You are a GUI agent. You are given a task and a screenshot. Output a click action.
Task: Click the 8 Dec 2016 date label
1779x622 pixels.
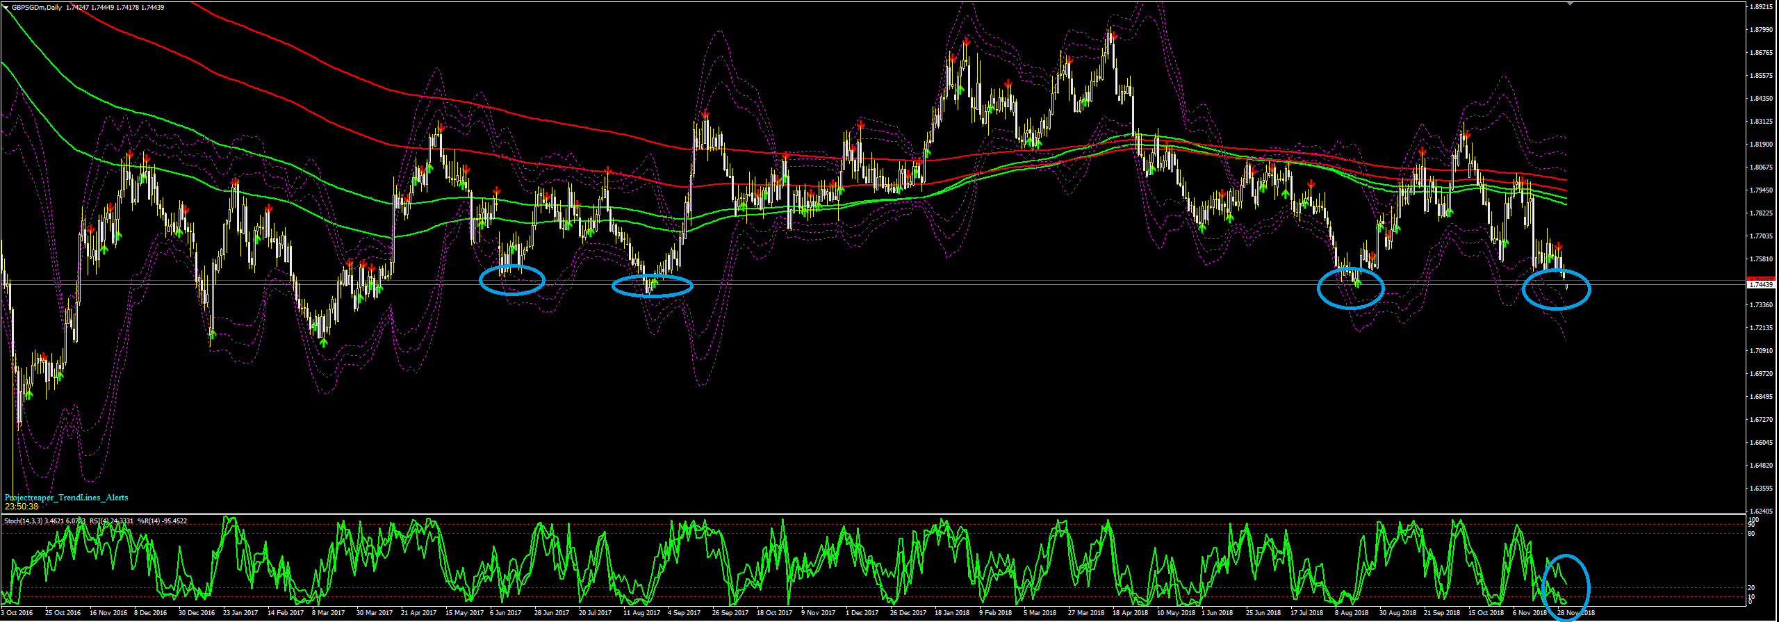[150, 613]
